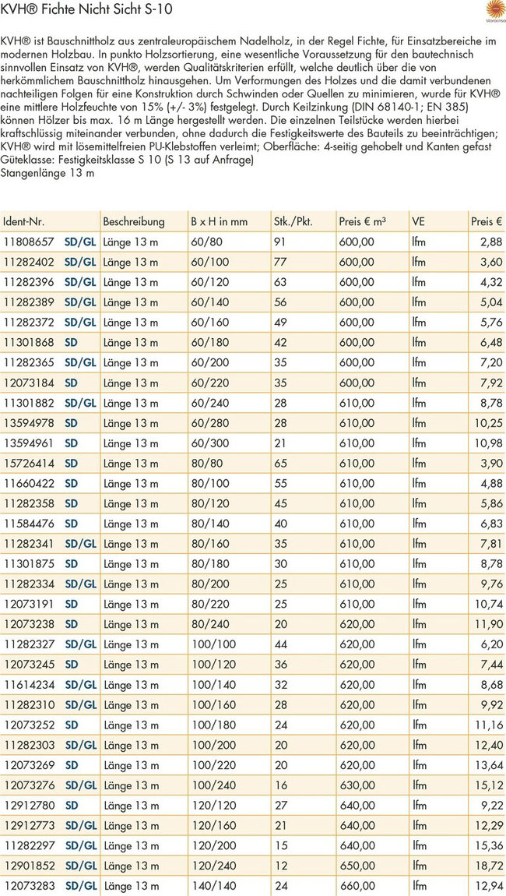This screenshot has height=896, width=506.
Task: Click the dimension cell '60/80'
Action: coord(206,242)
